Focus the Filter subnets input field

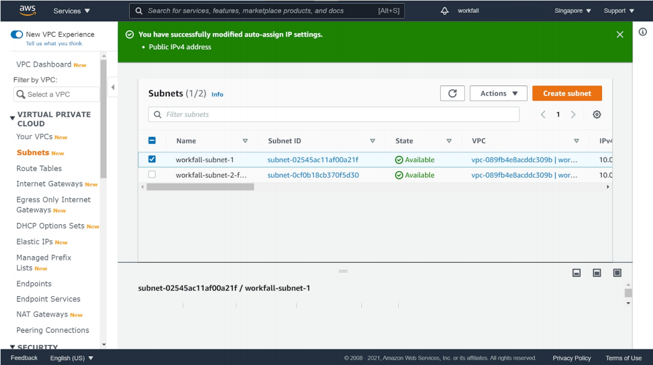point(334,115)
